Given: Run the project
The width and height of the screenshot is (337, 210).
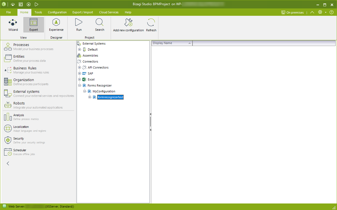Looking at the screenshot, I should [x=79, y=25].
